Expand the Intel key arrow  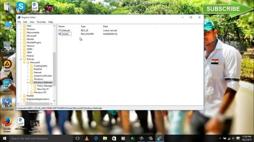21,26
